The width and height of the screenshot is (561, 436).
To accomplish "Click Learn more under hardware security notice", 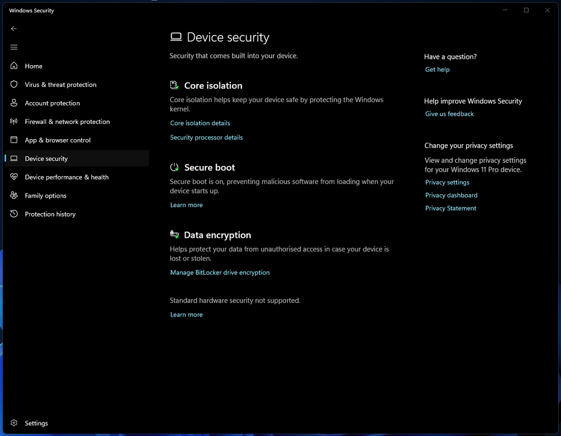I will [186, 314].
